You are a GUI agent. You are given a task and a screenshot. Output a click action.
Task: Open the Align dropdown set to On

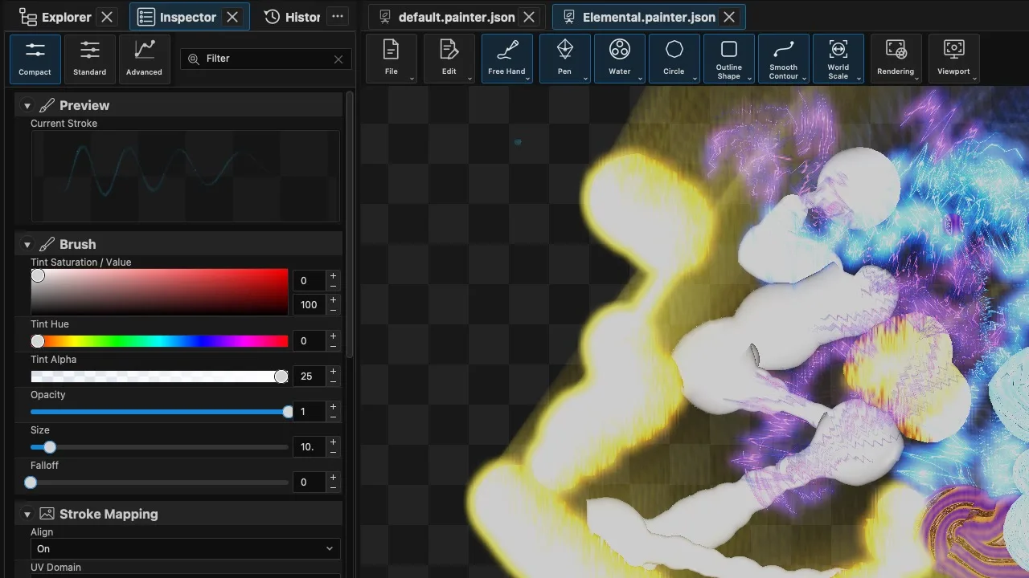[185, 549]
